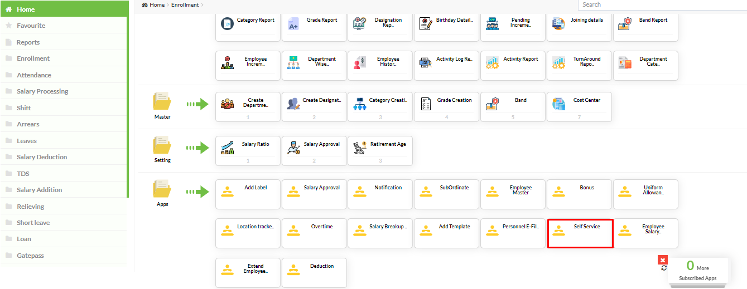Screen dimensions: 747x289
Task: Open the Add Template app
Action: 446,233
